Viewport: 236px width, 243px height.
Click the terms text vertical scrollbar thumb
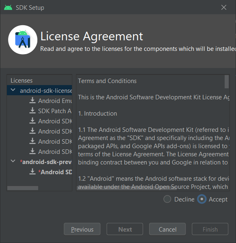pos(227,81)
